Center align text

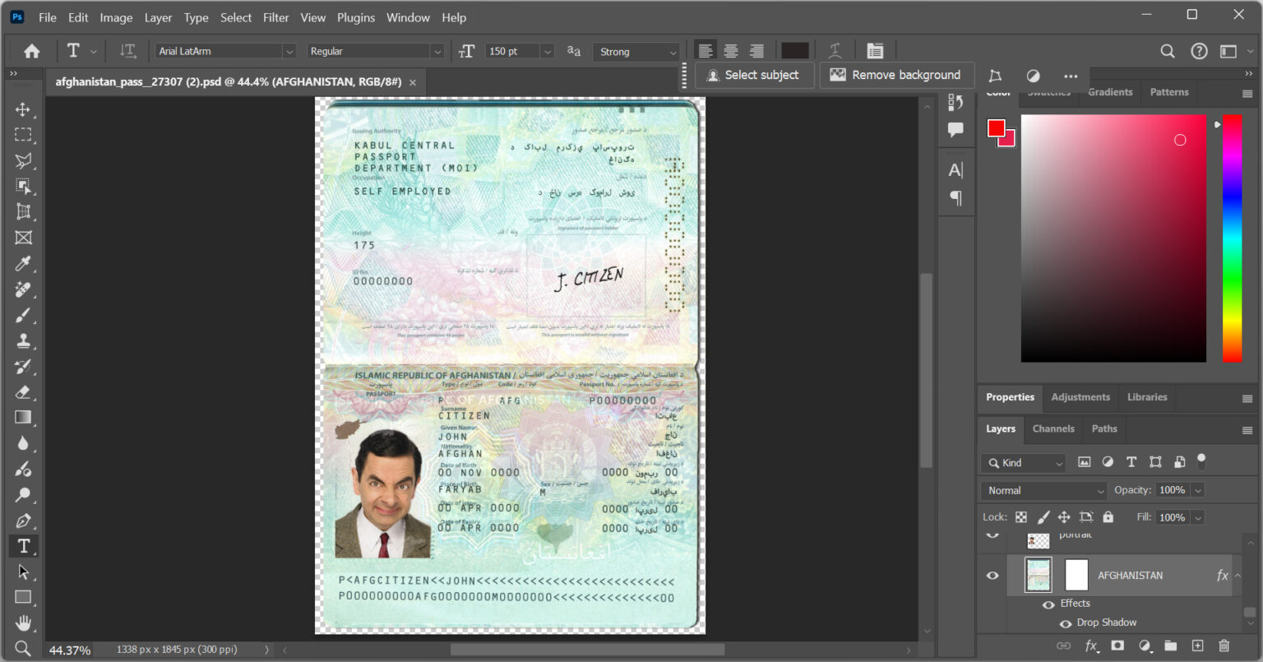tap(731, 51)
